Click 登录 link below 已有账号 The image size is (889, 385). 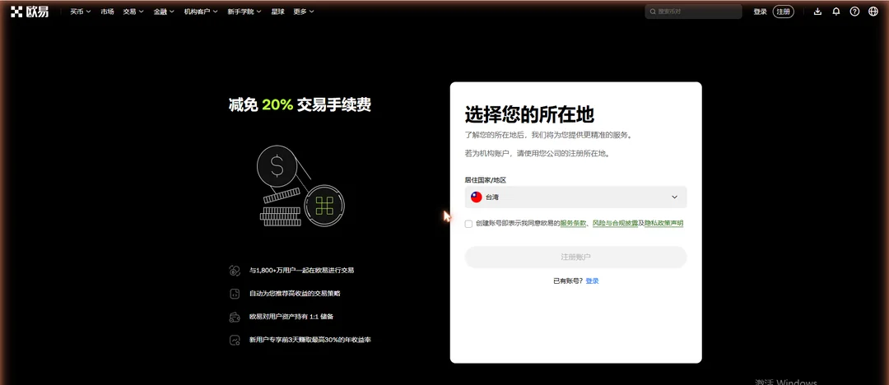[x=592, y=281]
